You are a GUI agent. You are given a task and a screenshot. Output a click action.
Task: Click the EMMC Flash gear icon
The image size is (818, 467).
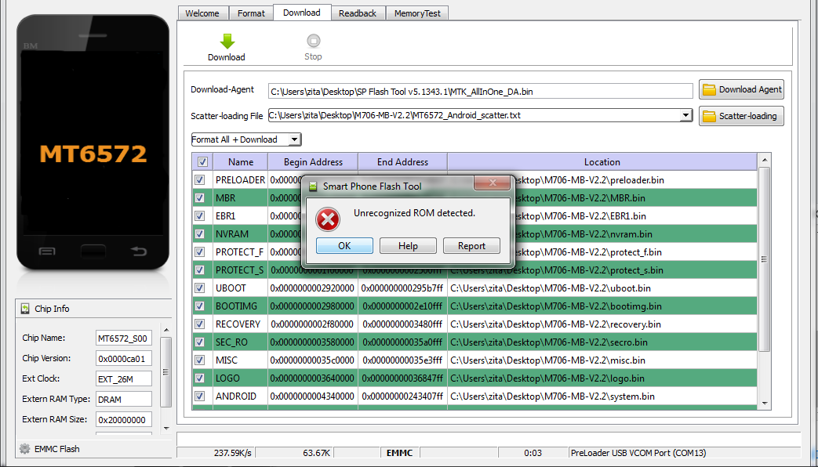point(24,449)
